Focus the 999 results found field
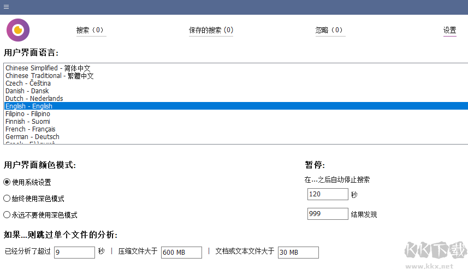The image size is (468, 270). point(328,214)
